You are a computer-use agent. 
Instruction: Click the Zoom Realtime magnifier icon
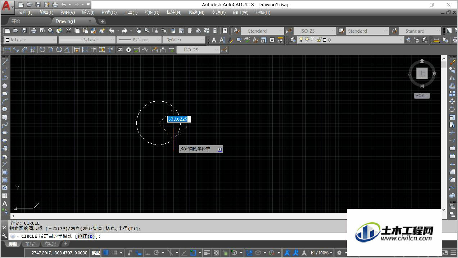coord(147,31)
